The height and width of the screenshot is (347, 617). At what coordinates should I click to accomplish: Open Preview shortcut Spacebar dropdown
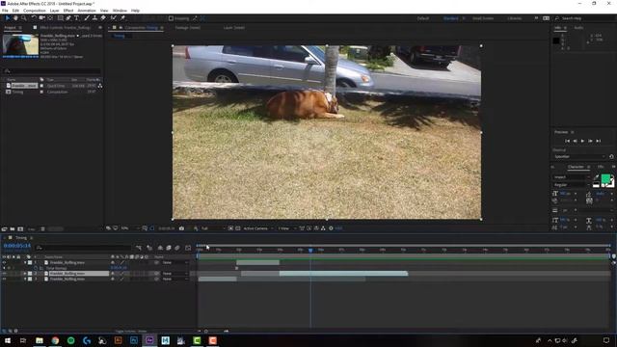coord(579,156)
